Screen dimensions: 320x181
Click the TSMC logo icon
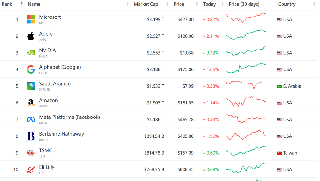click(x=31, y=153)
